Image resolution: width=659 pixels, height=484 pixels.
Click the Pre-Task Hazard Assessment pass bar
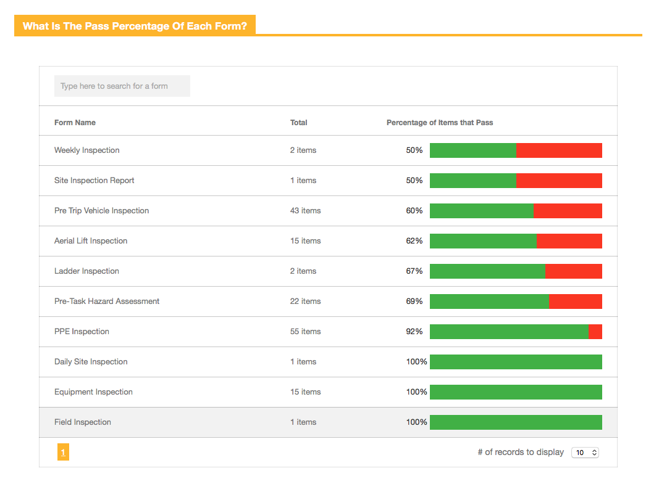(516, 301)
